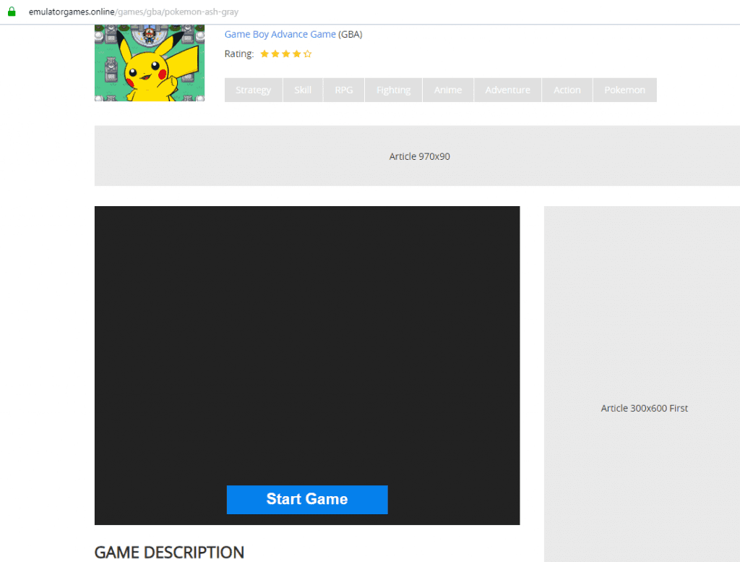Click the address bar URL text

pos(133,12)
